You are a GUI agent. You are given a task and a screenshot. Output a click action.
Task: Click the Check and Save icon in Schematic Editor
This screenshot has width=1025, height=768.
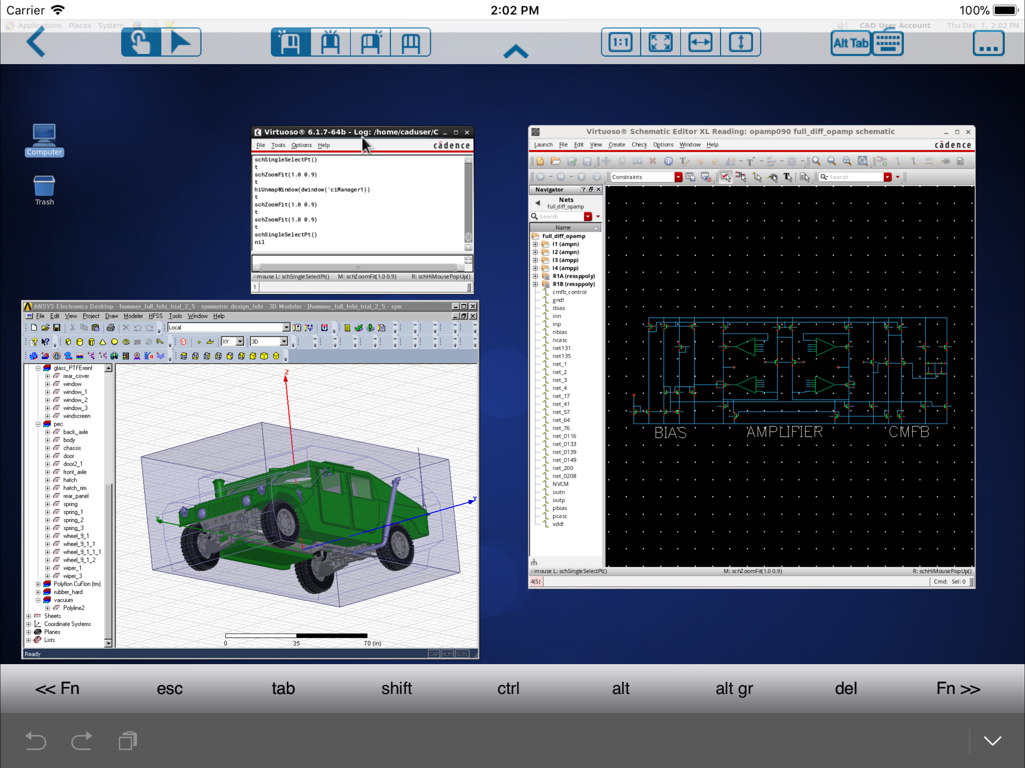(x=572, y=161)
